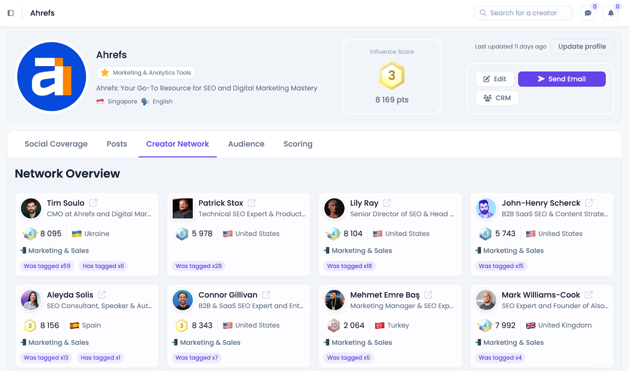The image size is (630, 371).
Task: Click the Edit button
Action: pos(495,79)
